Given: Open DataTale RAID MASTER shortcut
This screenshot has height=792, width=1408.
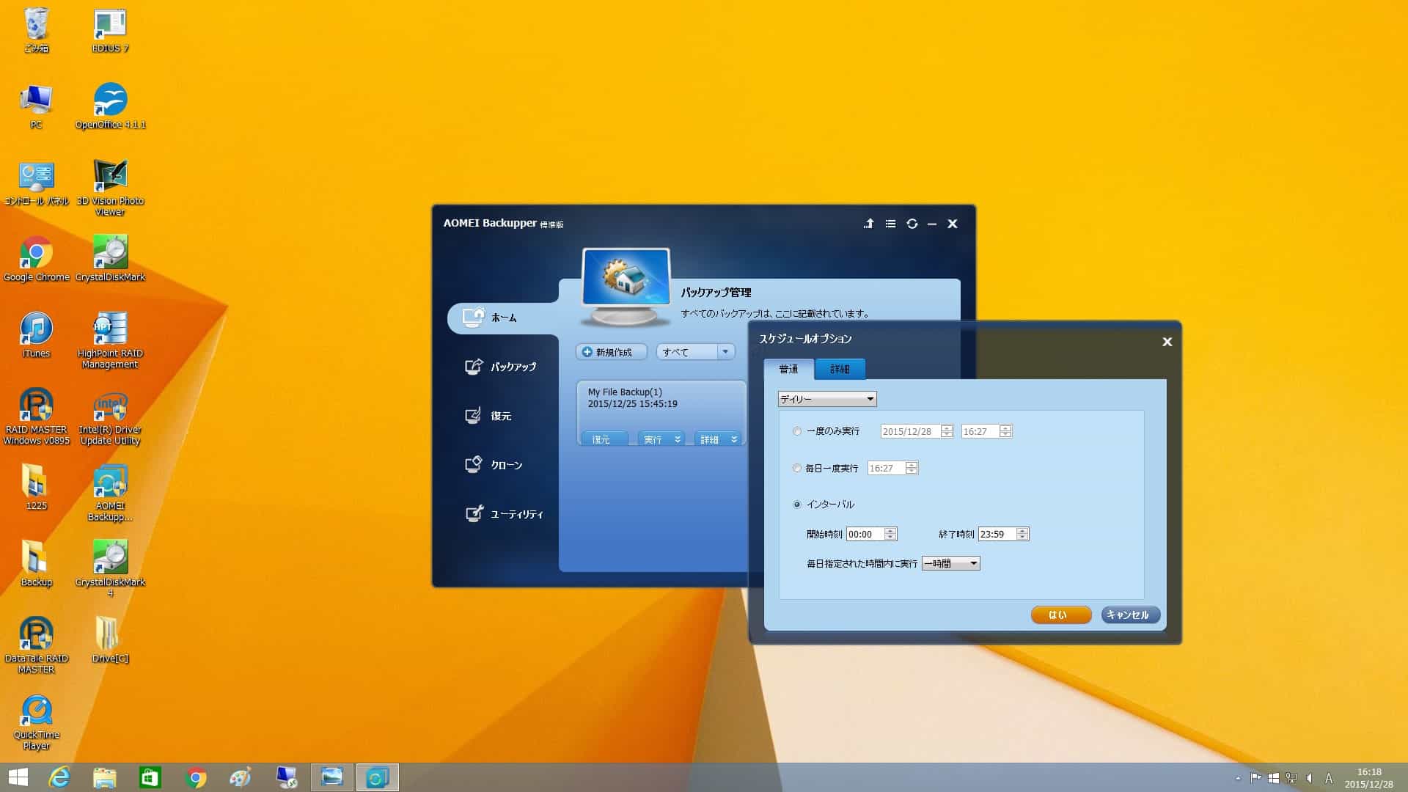Looking at the screenshot, I should (x=37, y=646).
